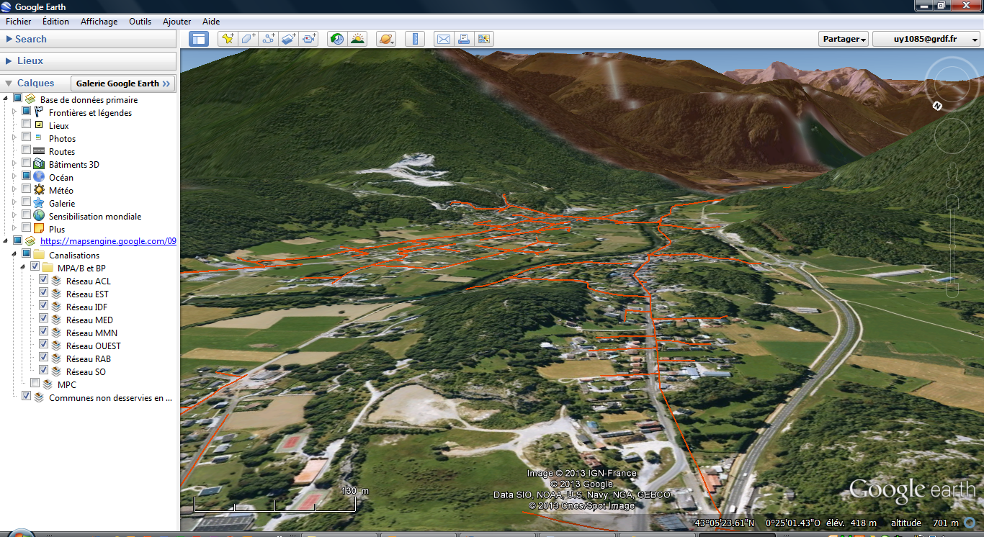
Task: Click the Street View pegman
Action: pos(952,175)
